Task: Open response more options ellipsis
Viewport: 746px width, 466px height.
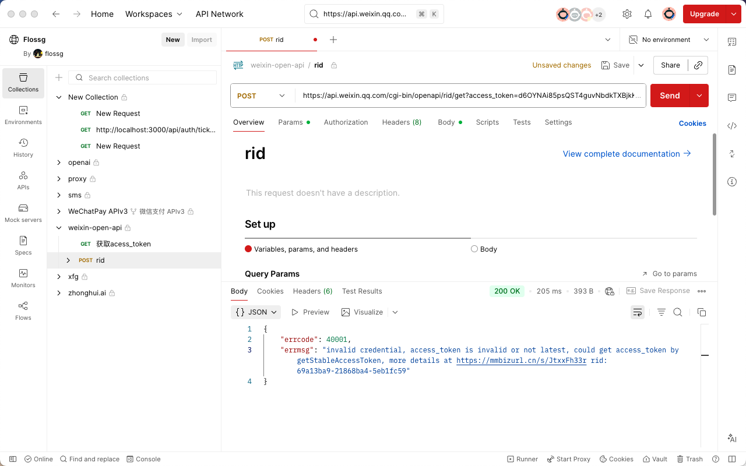Action: pyautogui.click(x=702, y=291)
